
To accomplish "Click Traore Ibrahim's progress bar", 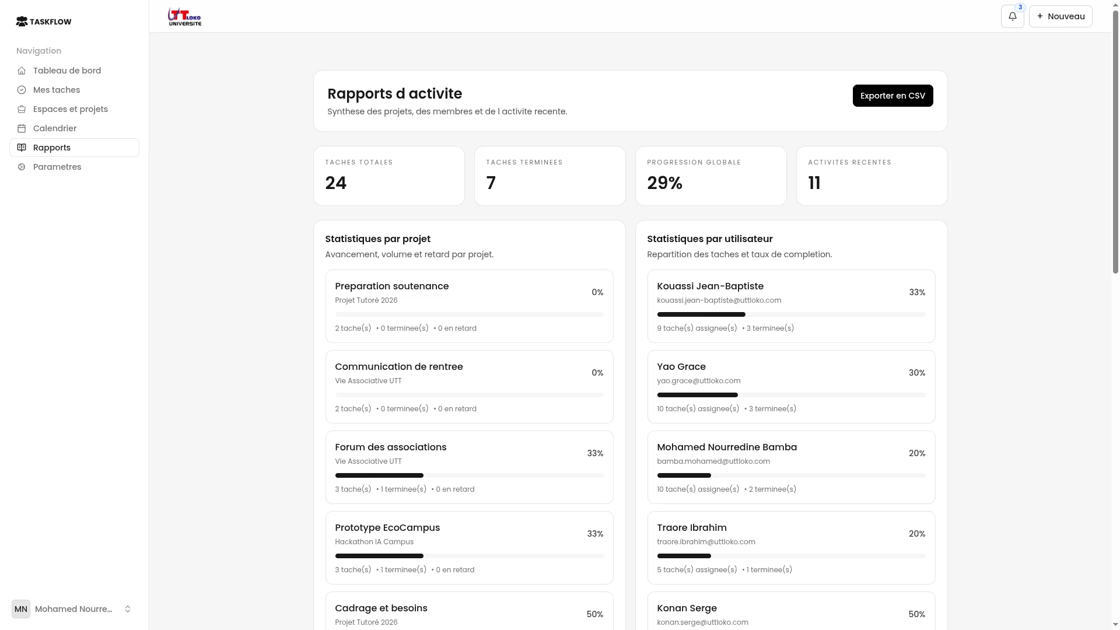I will (791, 556).
